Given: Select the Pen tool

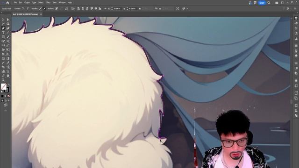Looking at the screenshot, I should (x=3, y=28).
